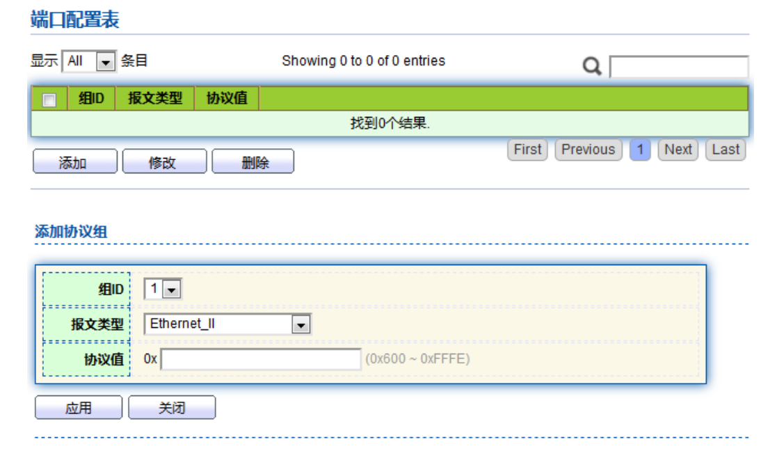Screen dimensions: 777x449
Task: Select page 1 in pagination
Action: point(640,150)
